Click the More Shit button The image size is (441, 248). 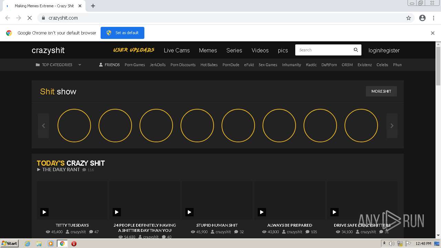coord(381,91)
